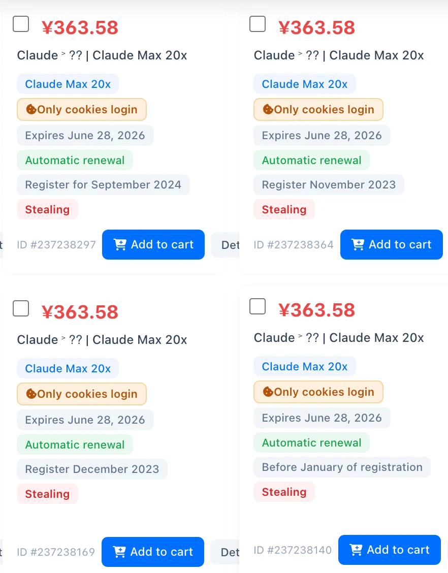Add listing #237238364 to cart
The width and height of the screenshot is (448, 573).
391,244
